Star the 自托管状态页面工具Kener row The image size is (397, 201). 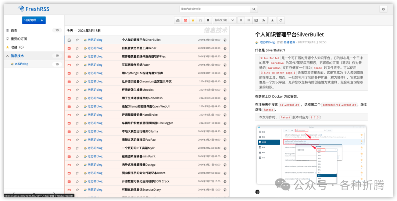pyautogui.click(x=77, y=49)
